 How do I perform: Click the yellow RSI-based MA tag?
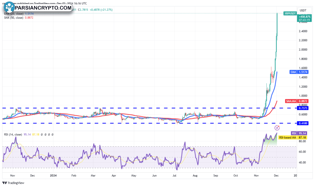288,137
